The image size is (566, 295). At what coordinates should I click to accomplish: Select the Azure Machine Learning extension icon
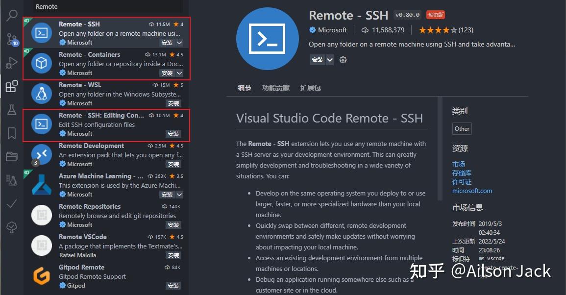click(41, 185)
